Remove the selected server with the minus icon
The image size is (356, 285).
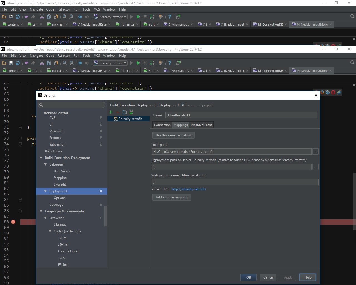click(117, 112)
